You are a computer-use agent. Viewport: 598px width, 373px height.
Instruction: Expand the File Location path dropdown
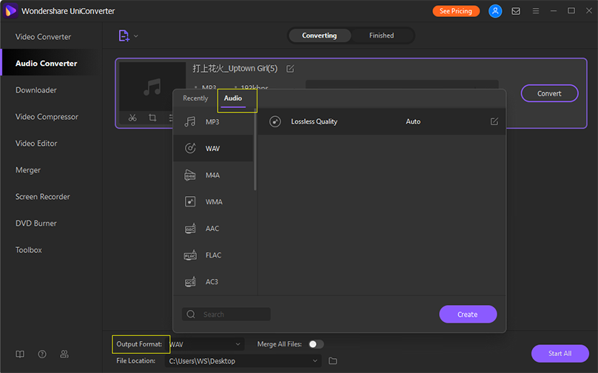(x=315, y=360)
